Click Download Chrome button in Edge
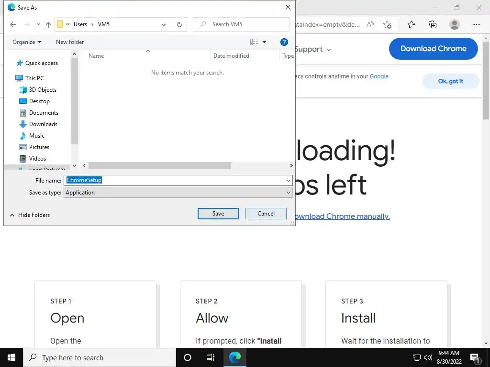Screen dimensions: 490x367 (433, 49)
